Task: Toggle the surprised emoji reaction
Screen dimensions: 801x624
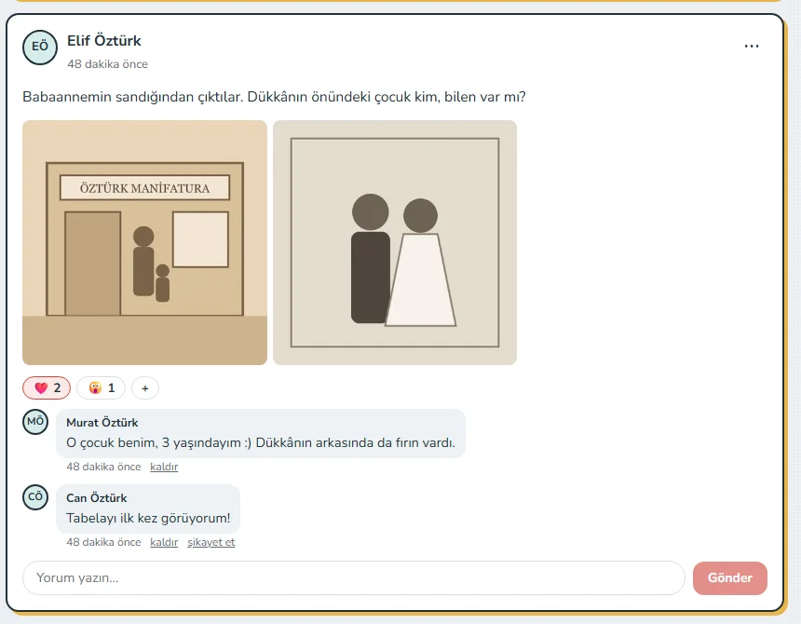Action: [x=102, y=388]
